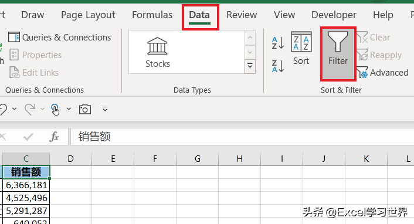The height and width of the screenshot is (224, 414).
Task: Click the Touch/Mouse Mode hand icon
Action: click(55, 109)
